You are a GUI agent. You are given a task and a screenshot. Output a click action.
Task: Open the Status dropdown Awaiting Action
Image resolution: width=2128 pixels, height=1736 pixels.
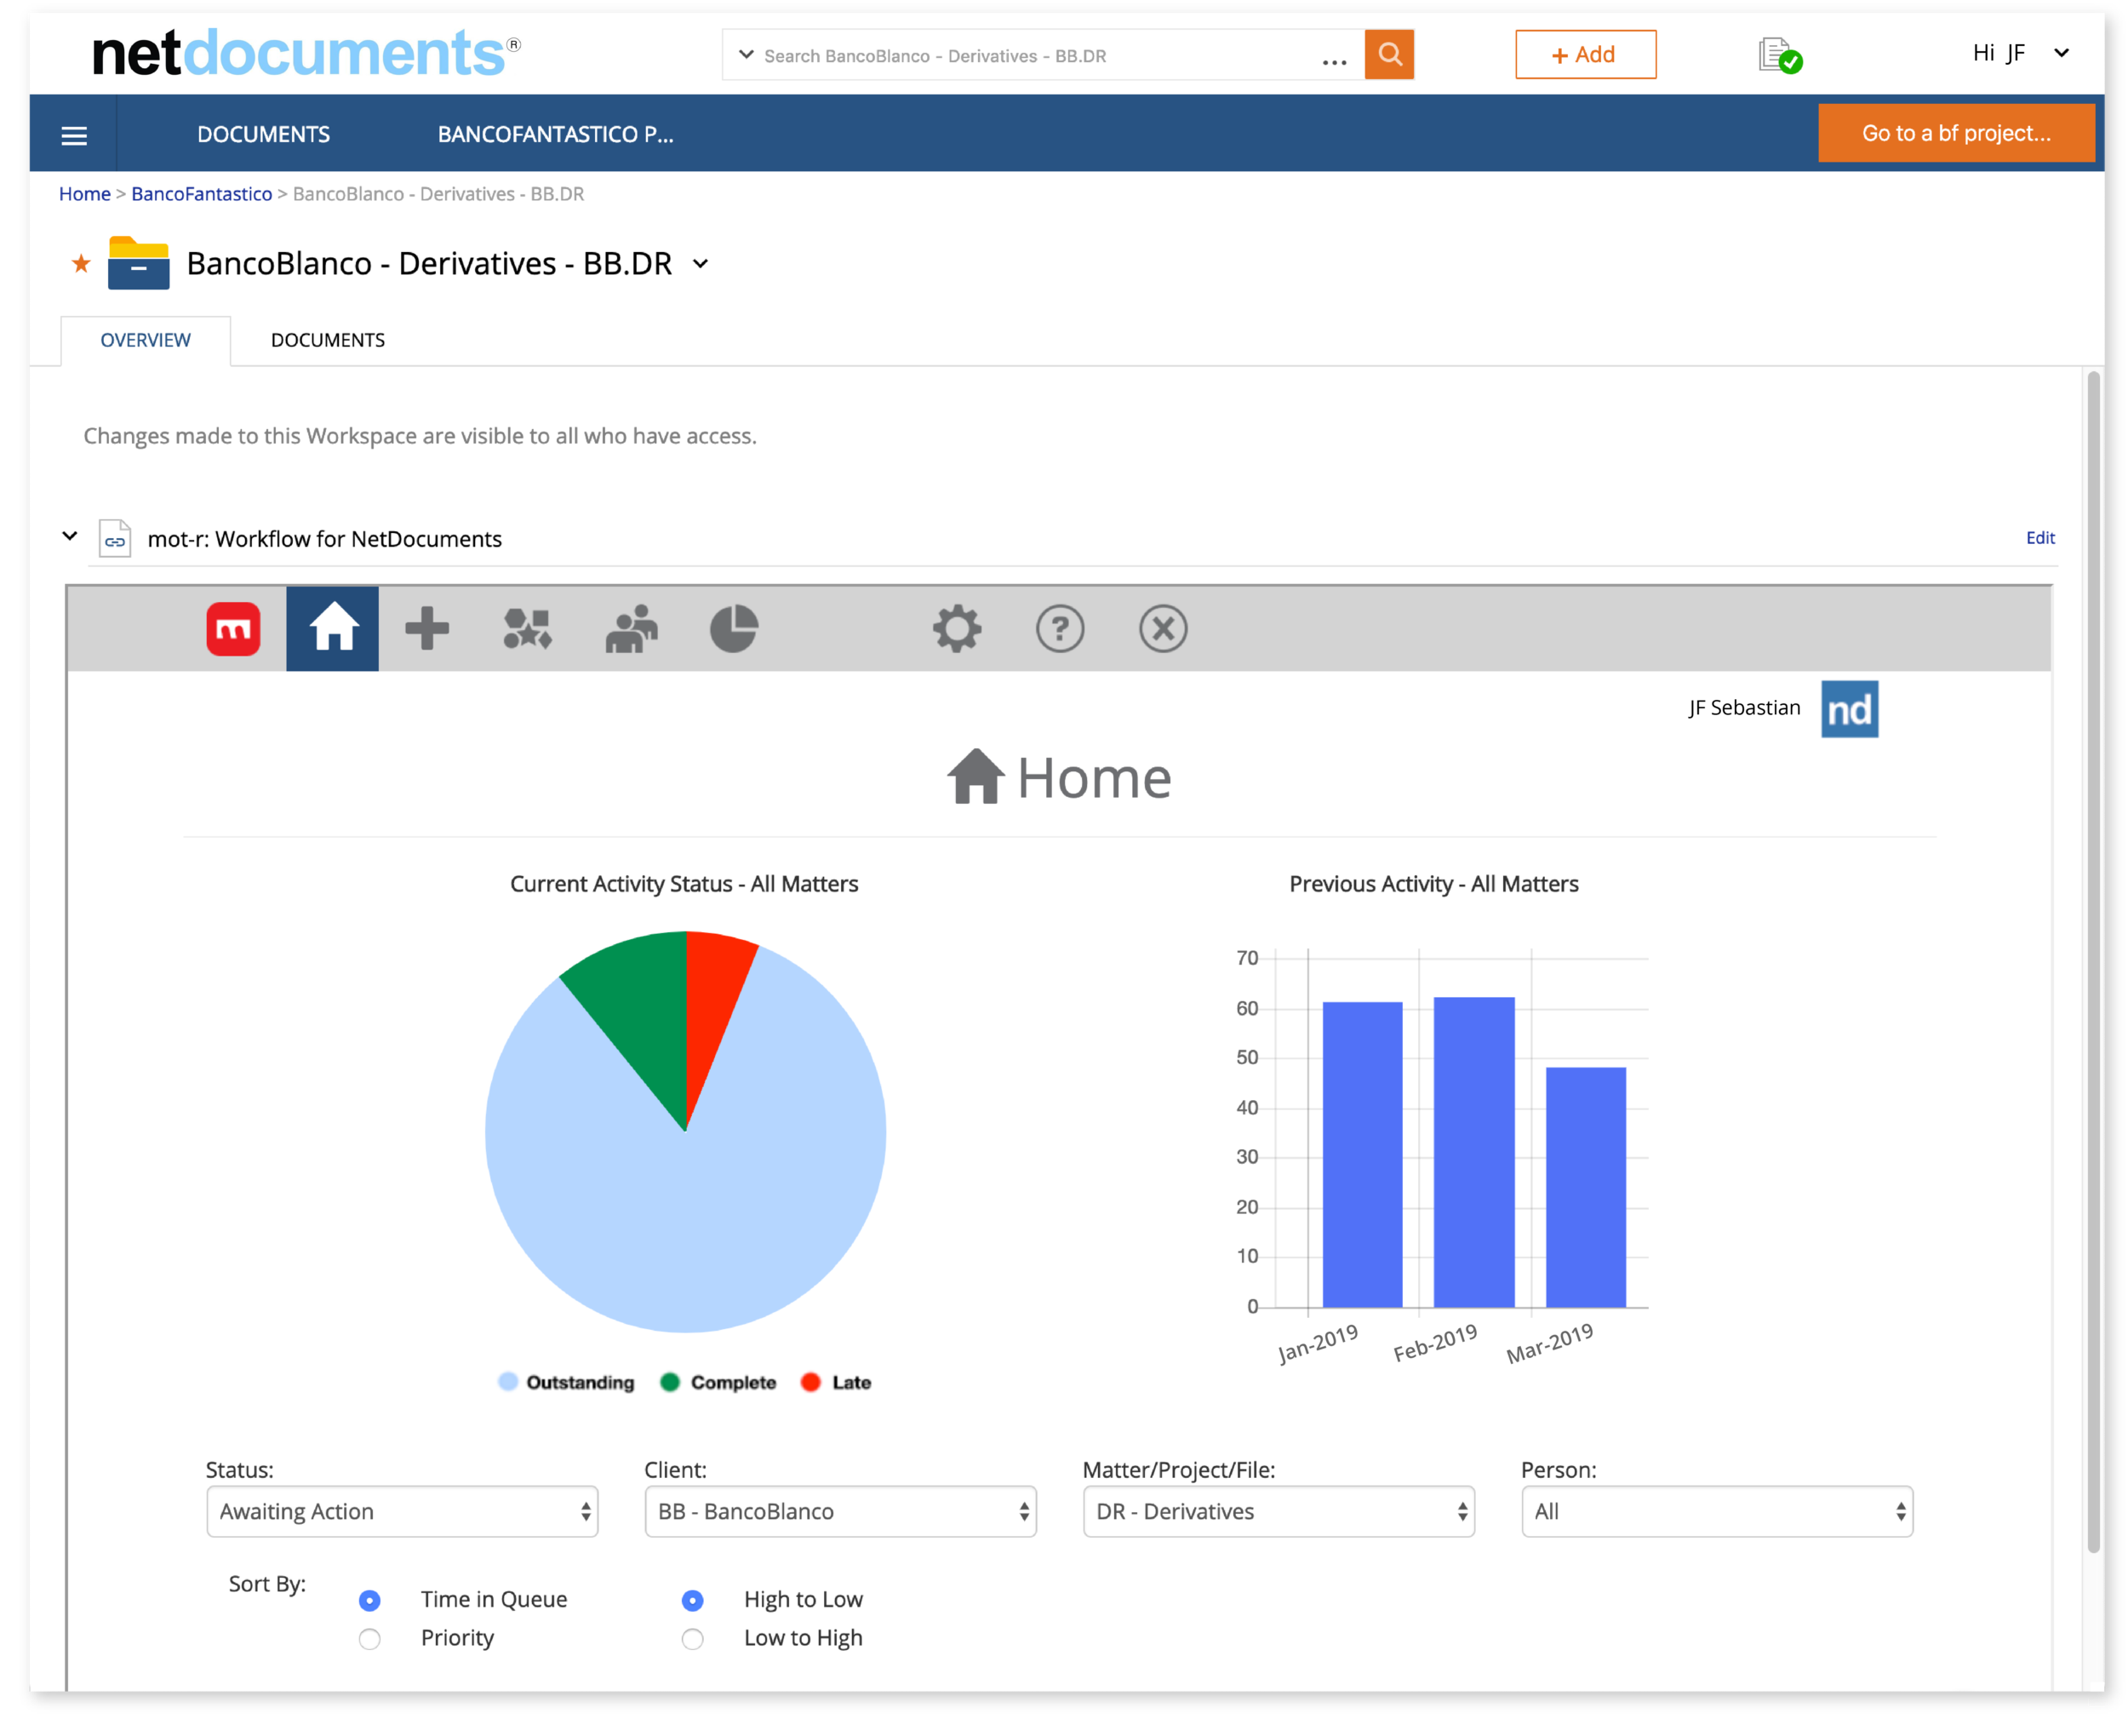point(402,1511)
